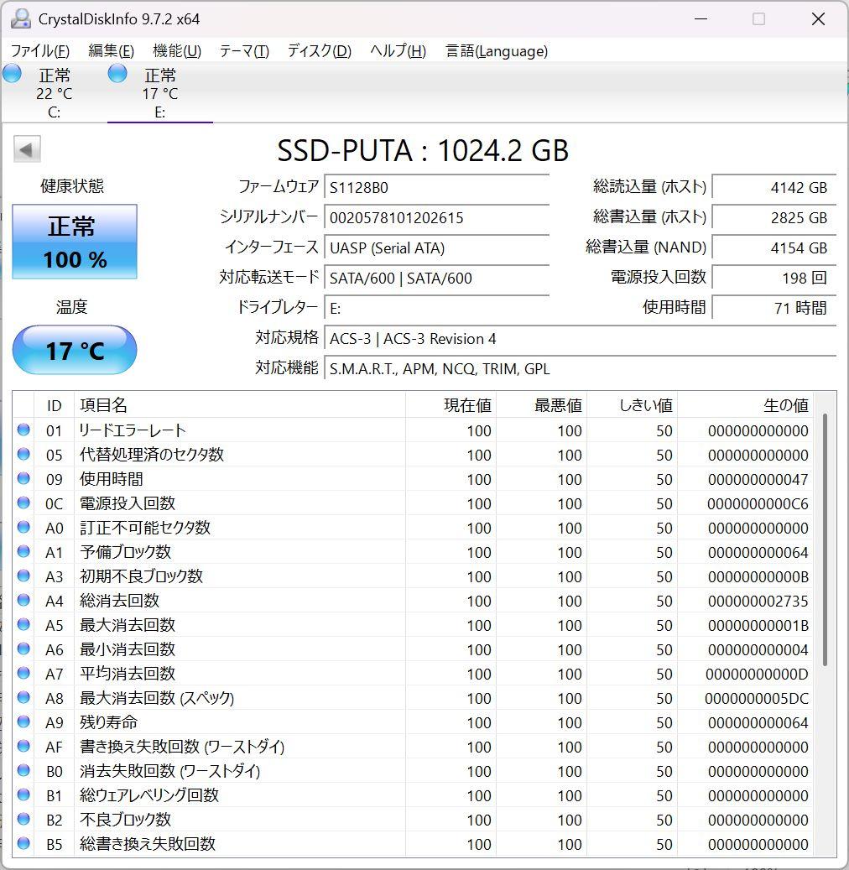Click the status dot for the 残り寿命 row

(x=24, y=722)
